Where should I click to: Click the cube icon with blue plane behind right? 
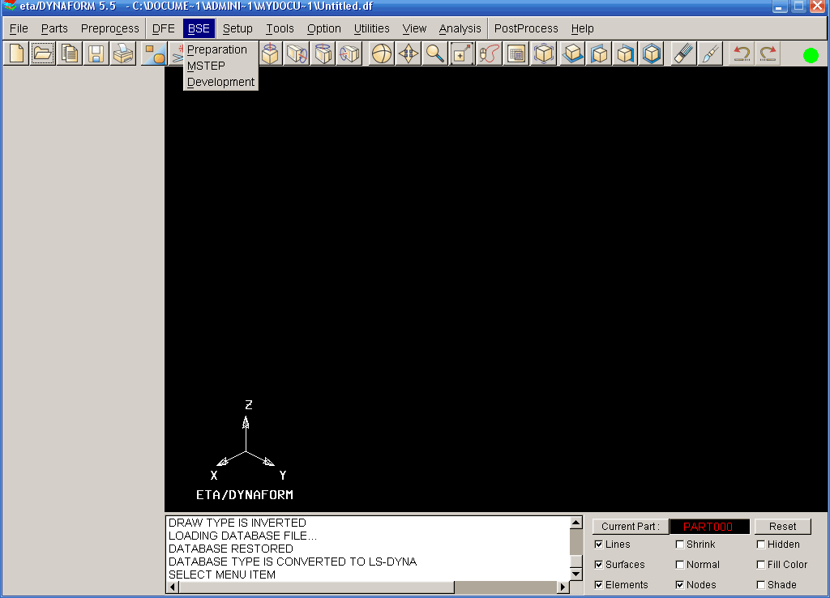click(x=625, y=53)
